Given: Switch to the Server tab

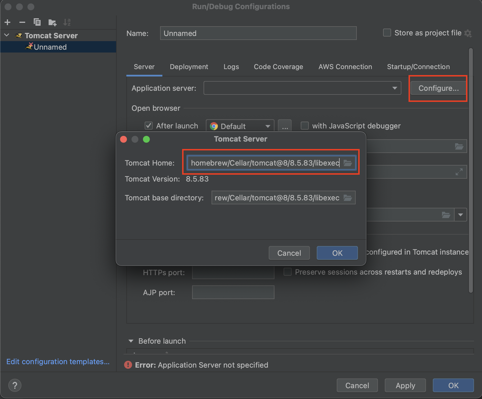Looking at the screenshot, I should click(x=144, y=67).
